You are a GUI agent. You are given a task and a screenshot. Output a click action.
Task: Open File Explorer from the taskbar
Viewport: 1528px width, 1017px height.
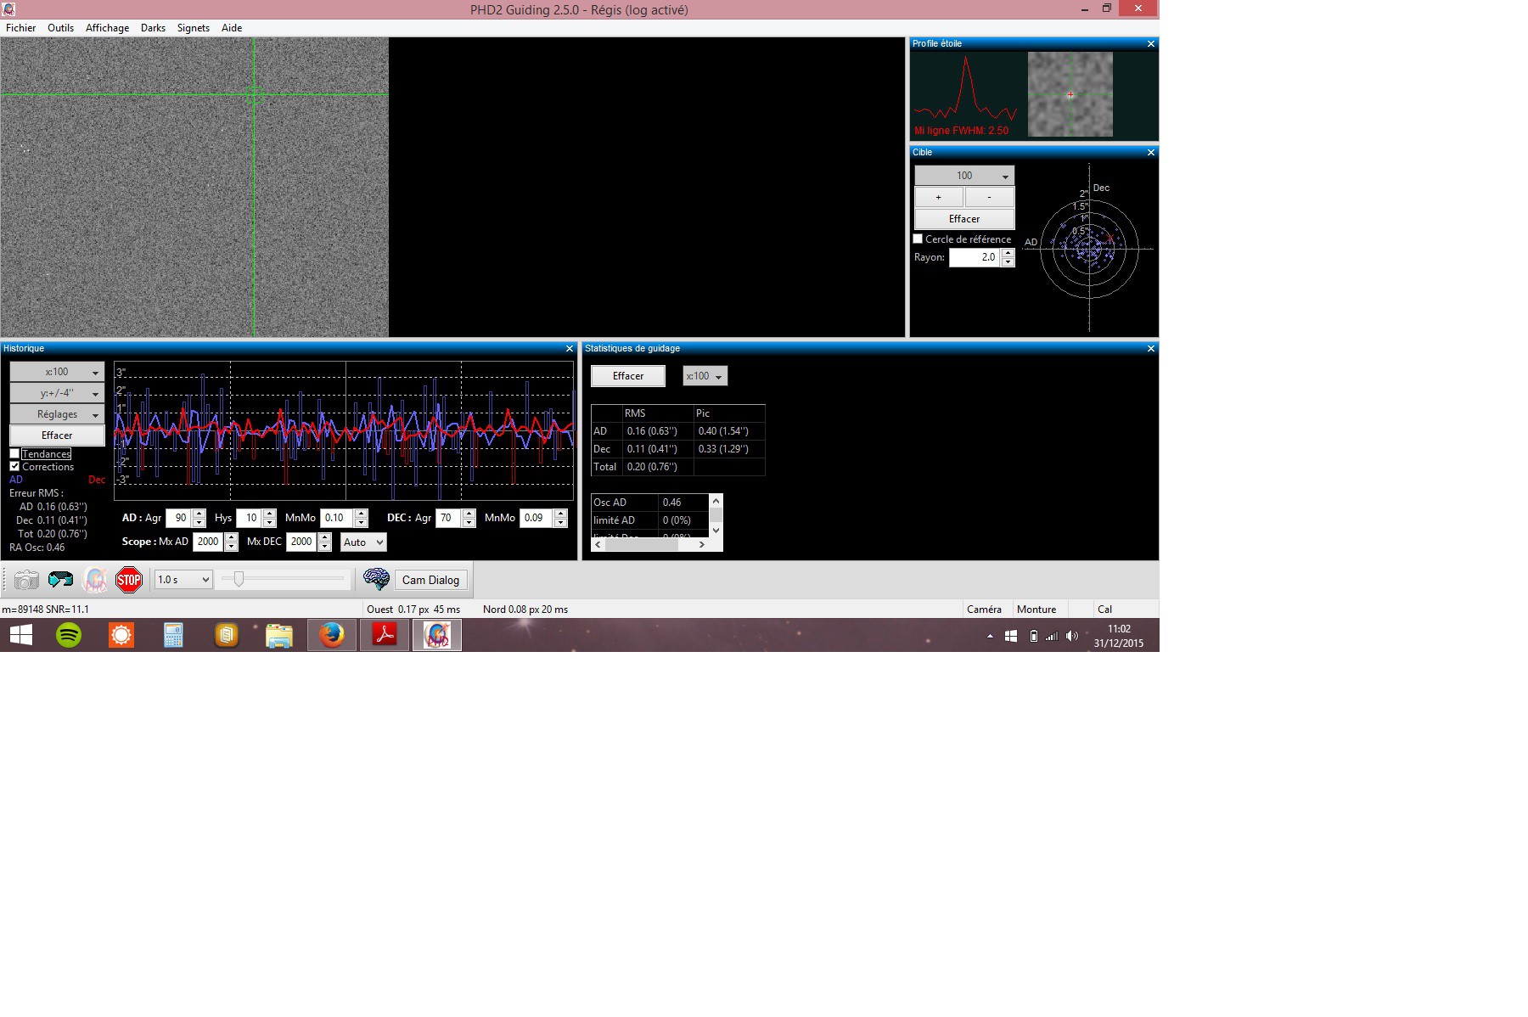tap(279, 635)
